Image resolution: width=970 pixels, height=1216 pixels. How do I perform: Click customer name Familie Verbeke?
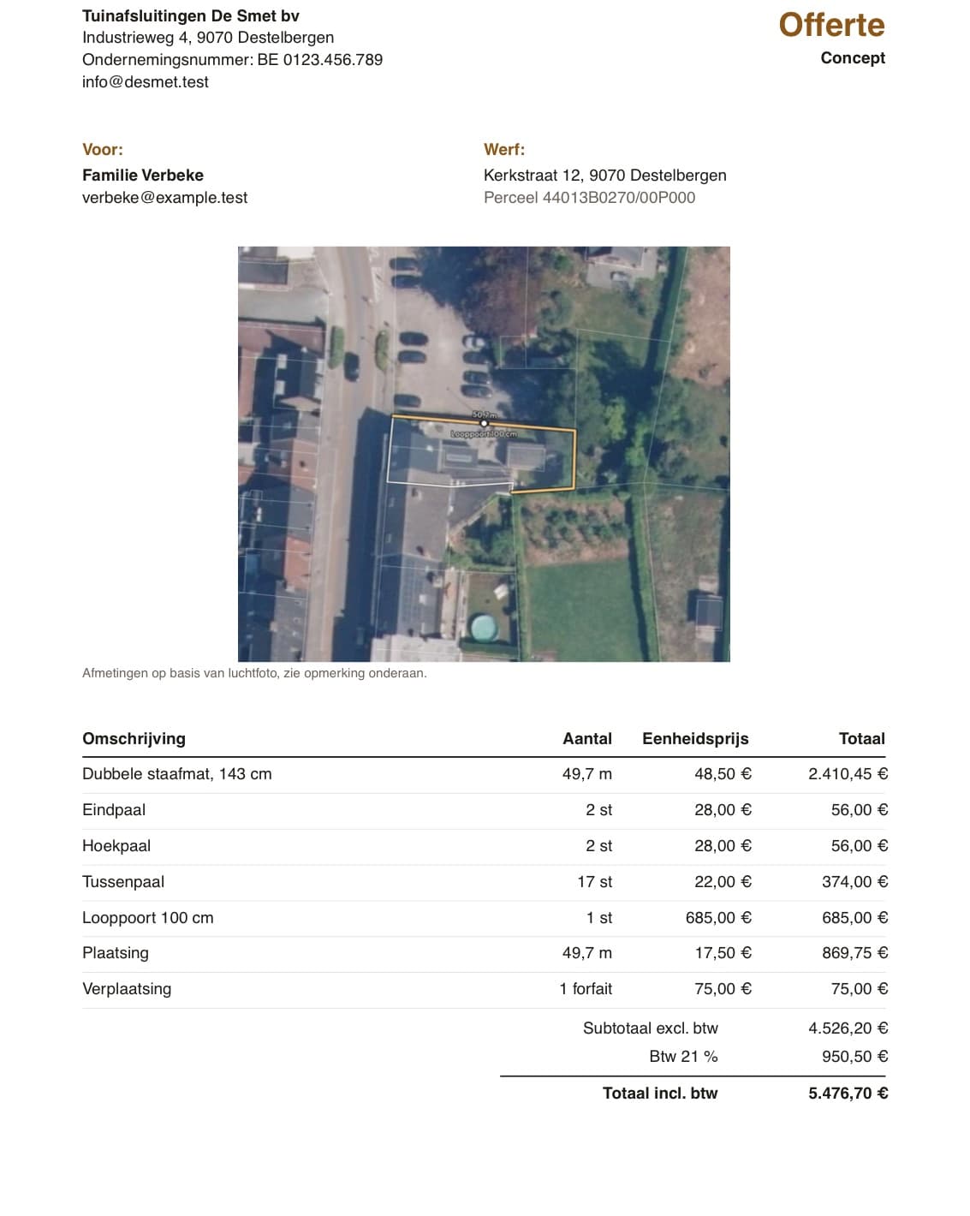point(143,175)
